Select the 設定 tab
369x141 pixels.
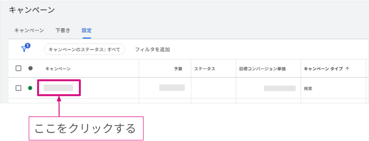point(87,31)
